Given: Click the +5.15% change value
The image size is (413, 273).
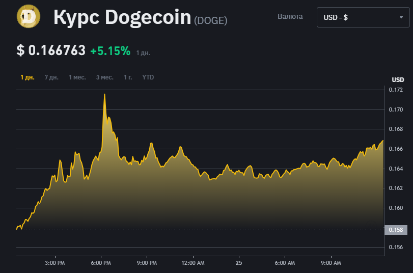Looking at the screenshot, I should [111, 50].
